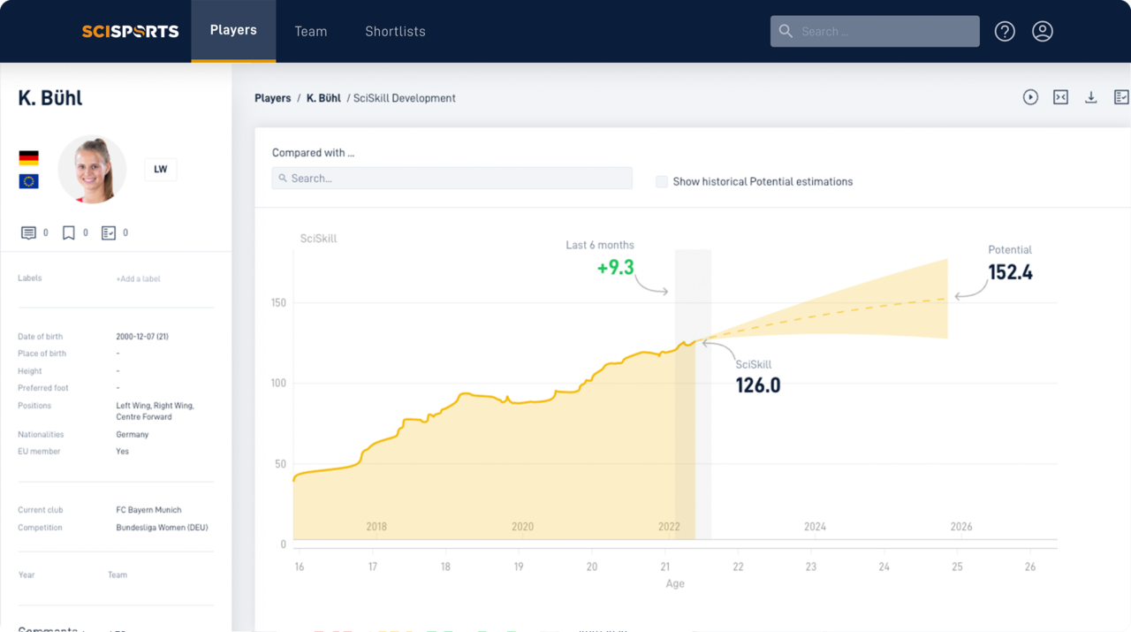Image resolution: width=1131 pixels, height=632 pixels.
Task: Click the German flag icon
Action: coord(28,158)
